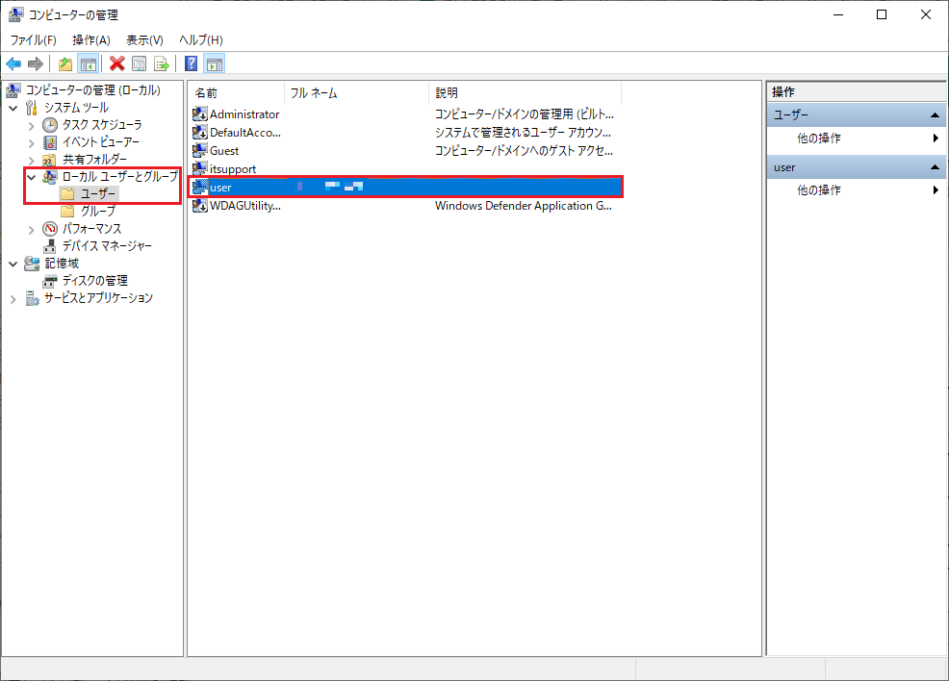
Task: Open the 操作(A) menu
Action: [91, 39]
